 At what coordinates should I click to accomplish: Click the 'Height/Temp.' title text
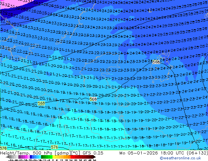[x=15, y=153]
